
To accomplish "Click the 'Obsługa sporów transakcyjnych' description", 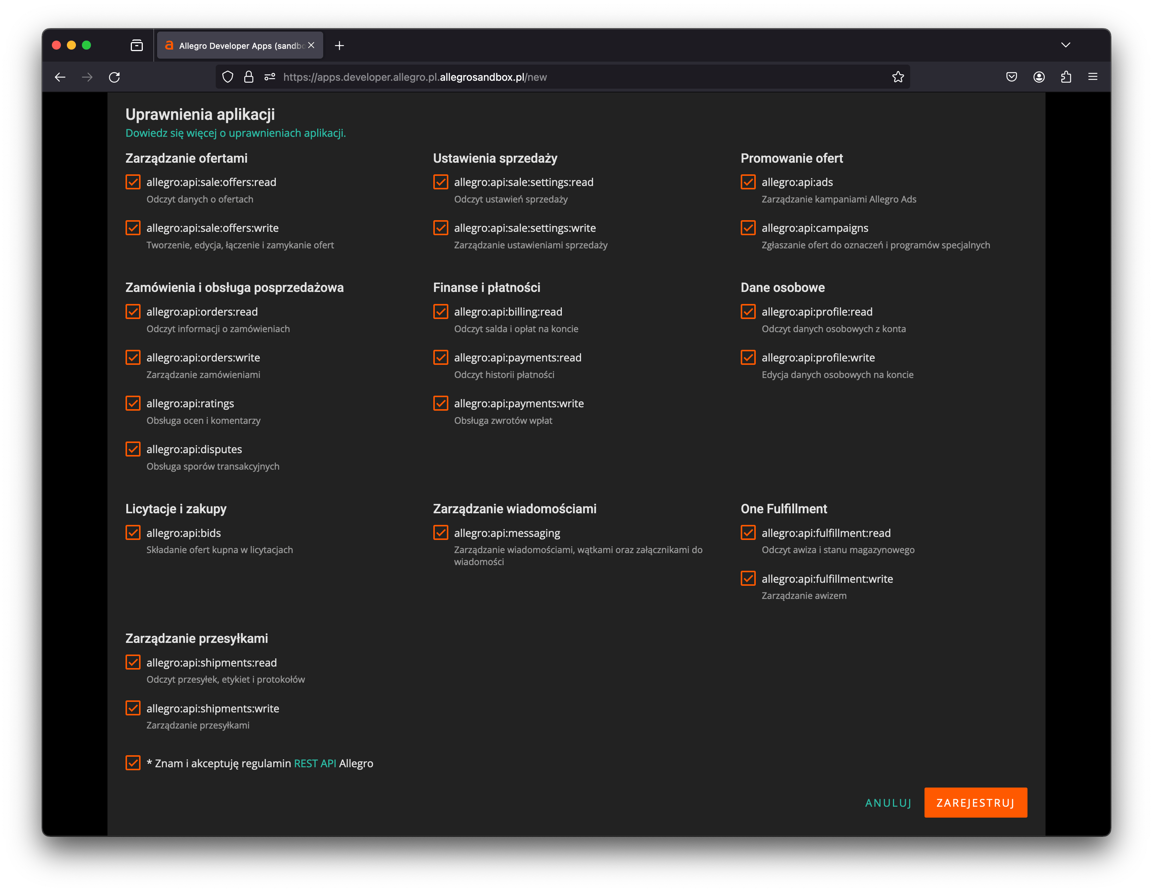I will 213,467.
